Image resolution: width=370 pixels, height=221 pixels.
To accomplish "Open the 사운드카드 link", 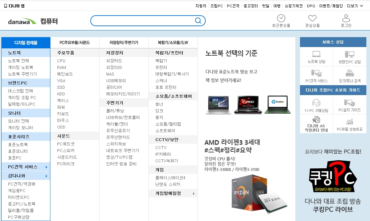I will pyautogui.click(x=67, y=157).
